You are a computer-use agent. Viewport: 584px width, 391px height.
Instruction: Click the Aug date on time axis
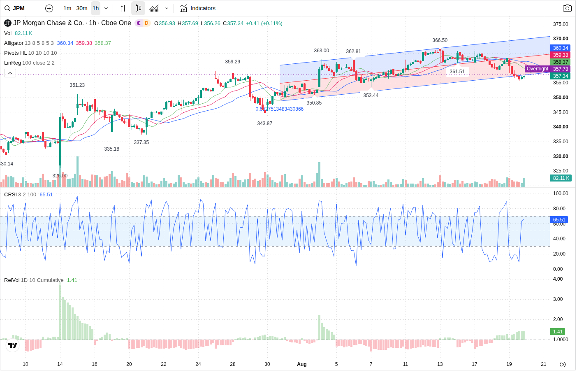click(302, 364)
